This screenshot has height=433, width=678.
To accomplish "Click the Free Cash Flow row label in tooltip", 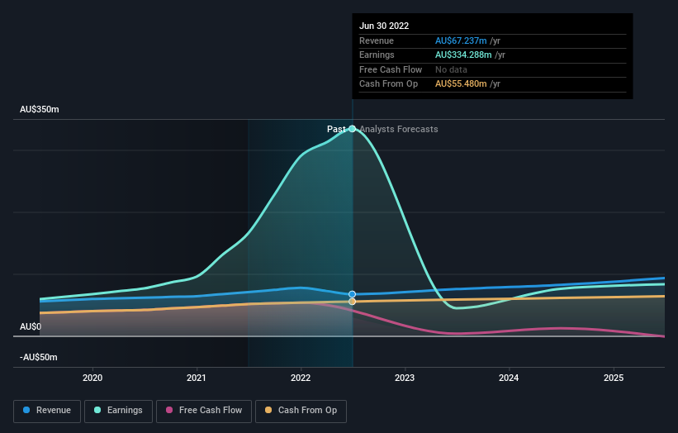I will point(391,69).
